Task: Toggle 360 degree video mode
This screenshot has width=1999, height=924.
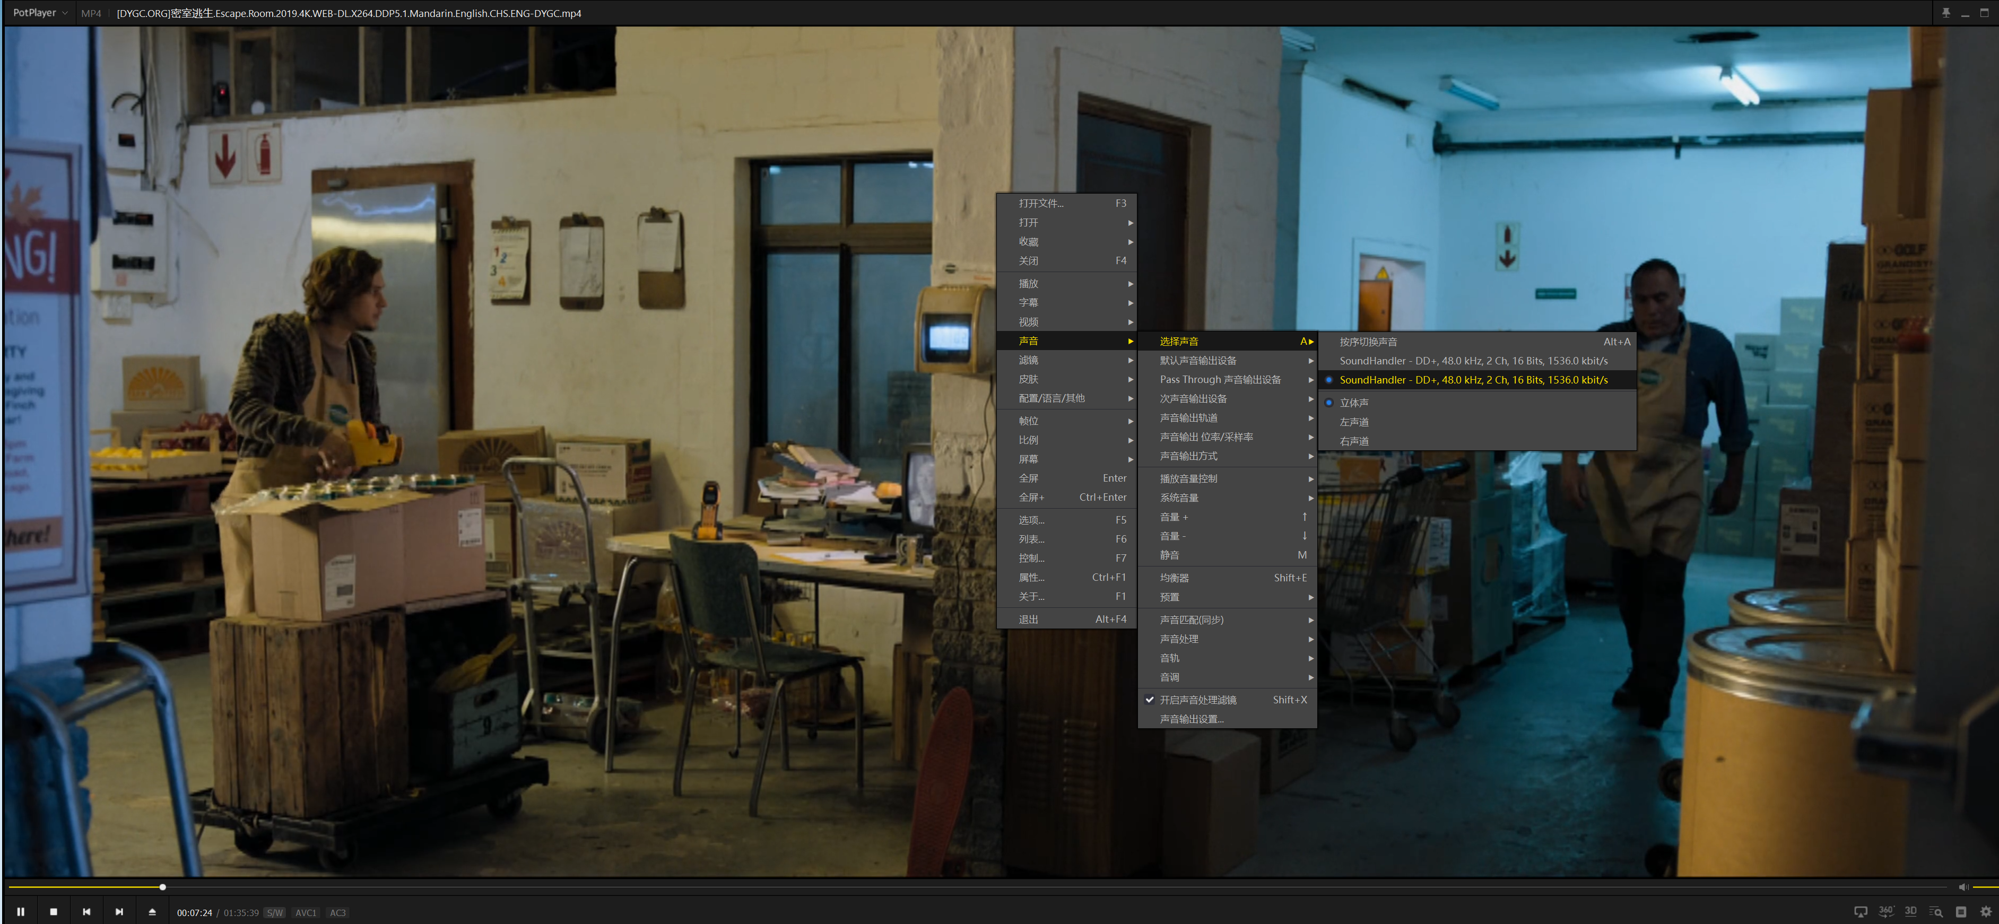Action: [1887, 912]
